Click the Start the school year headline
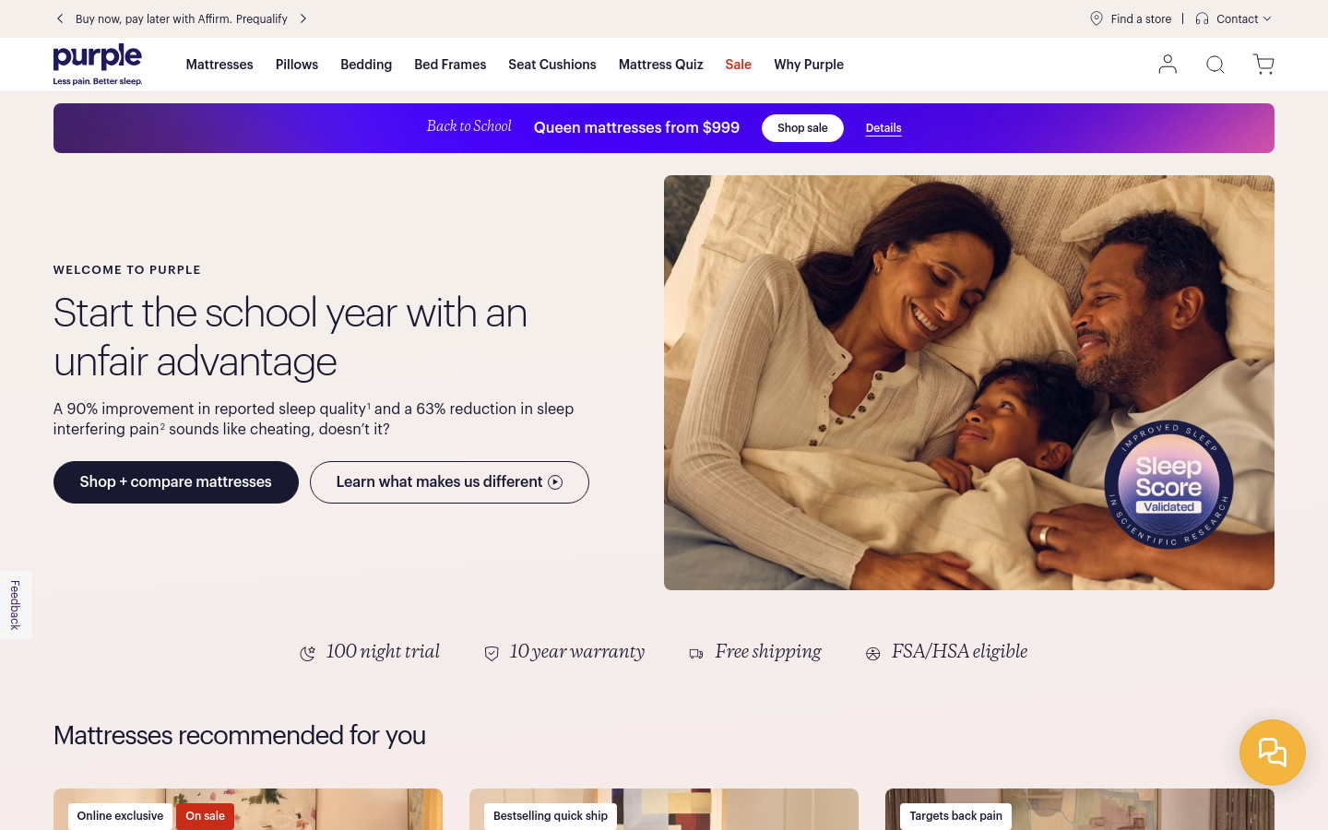Screen dimensions: 1328x830 [290, 337]
